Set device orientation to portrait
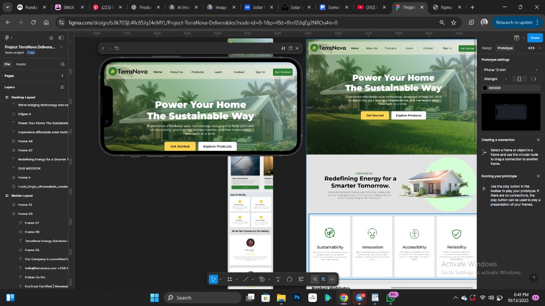The image size is (545, 306). pyautogui.click(x=519, y=79)
